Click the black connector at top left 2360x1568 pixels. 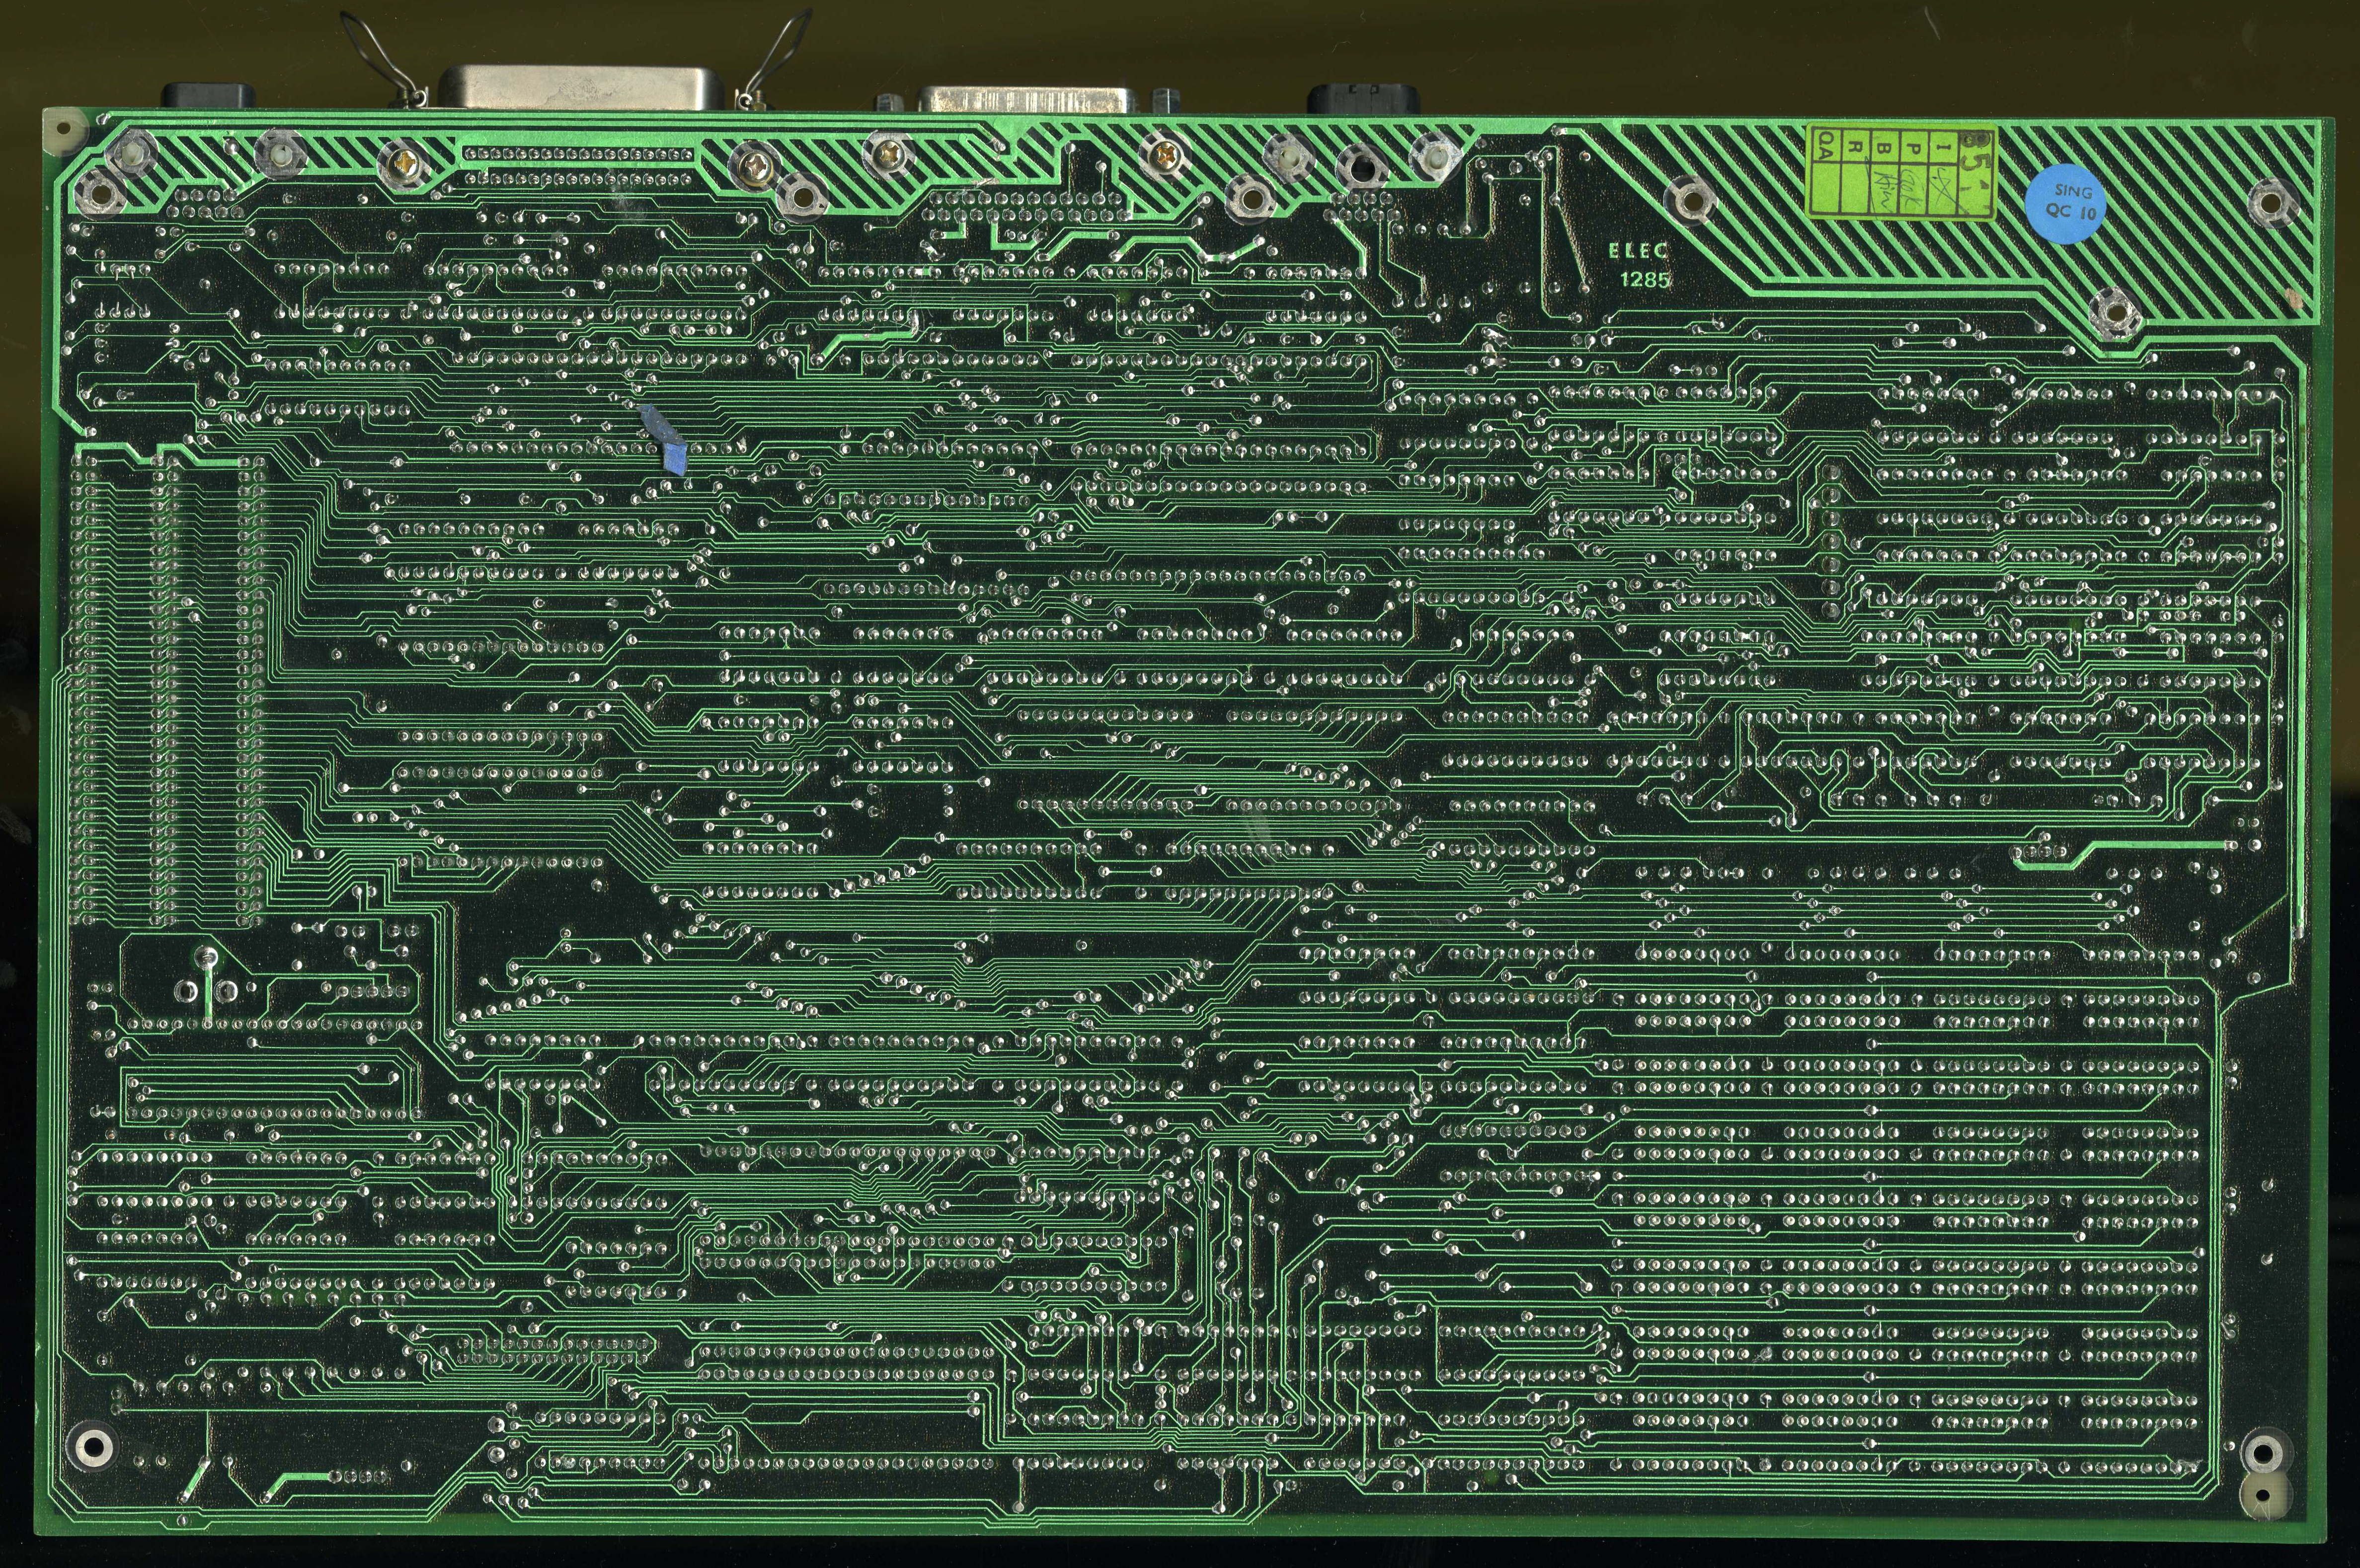[x=208, y=95]
